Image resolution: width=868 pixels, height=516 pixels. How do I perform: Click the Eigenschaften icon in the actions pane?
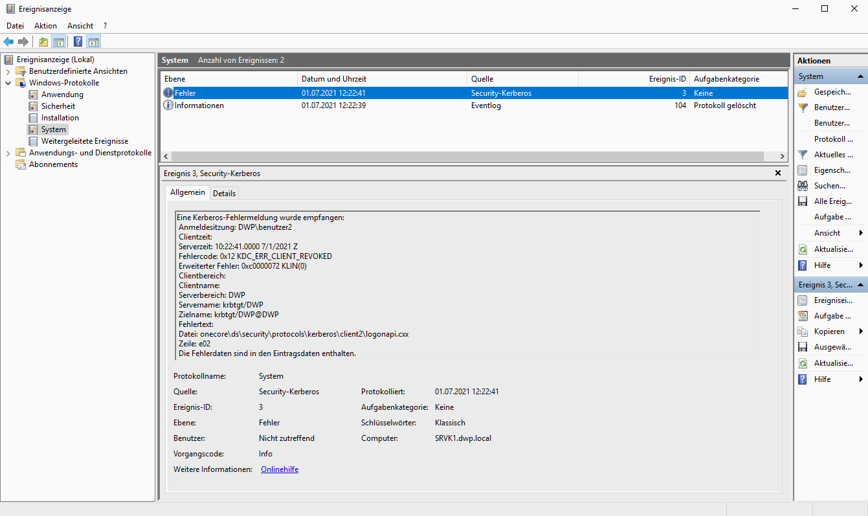coord(803,170)
